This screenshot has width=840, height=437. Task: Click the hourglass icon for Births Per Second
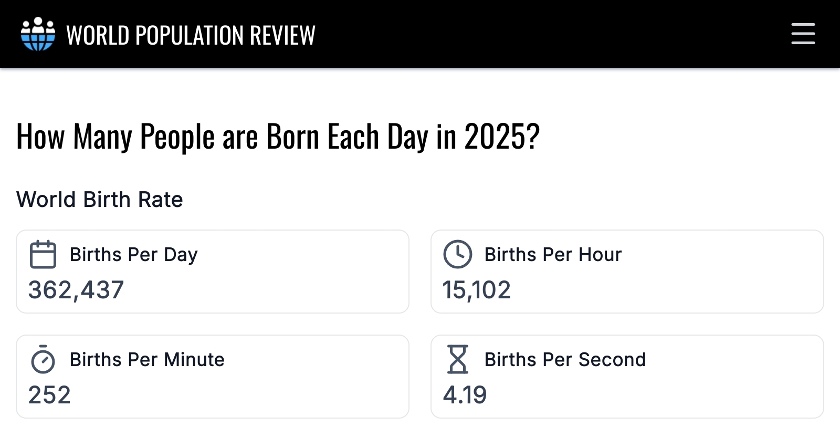(x=458, y=360)
